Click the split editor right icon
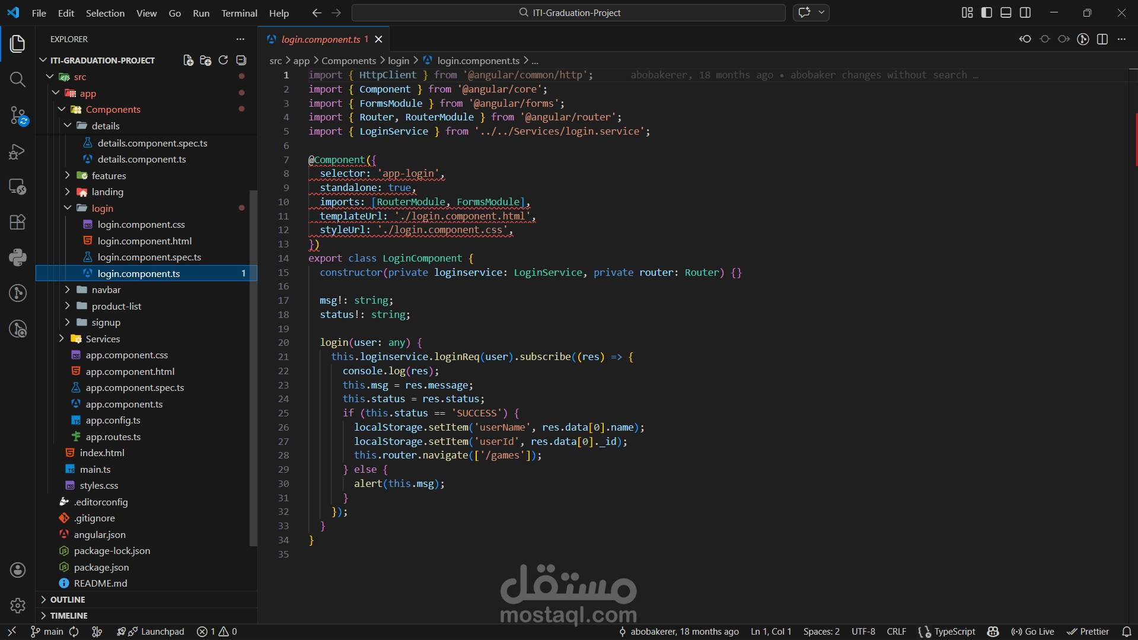This screenshot has height=640, width=1138. pyautogui.click(x=1102, y=39)
